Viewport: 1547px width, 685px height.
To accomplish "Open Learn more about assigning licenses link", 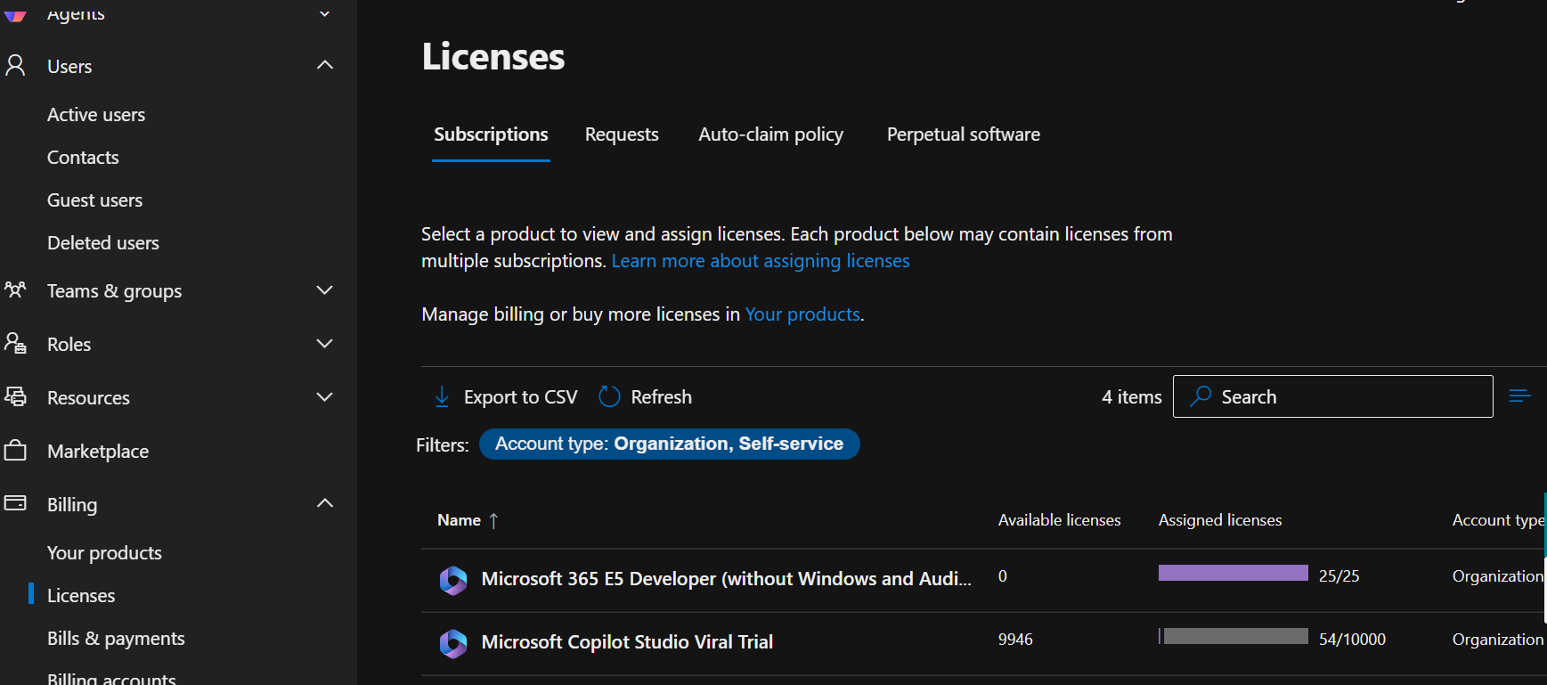I will click(x=761, y=261).
